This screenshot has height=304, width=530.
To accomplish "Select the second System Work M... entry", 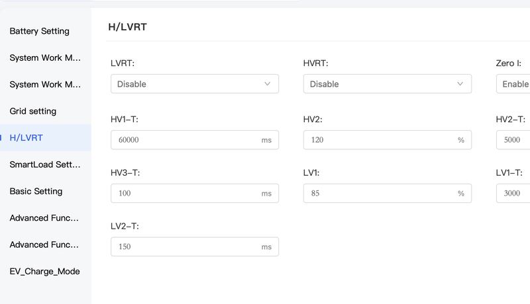I will point(45,84).
